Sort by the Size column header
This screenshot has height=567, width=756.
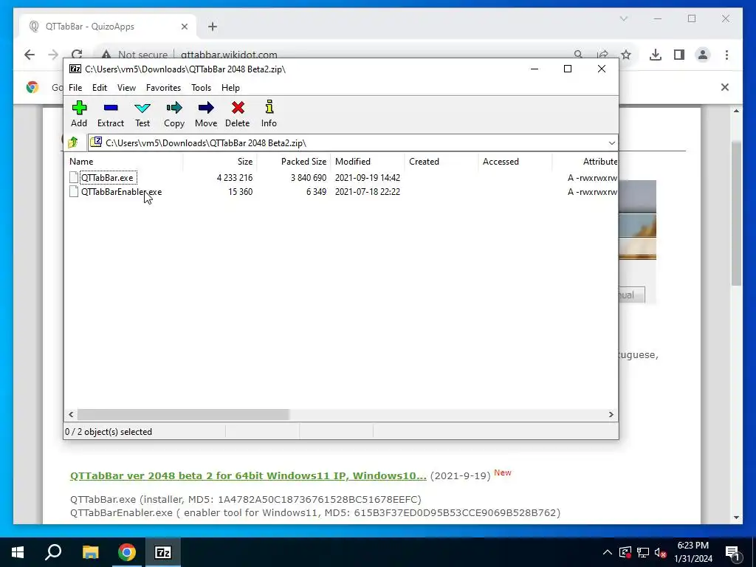point(220,162)
